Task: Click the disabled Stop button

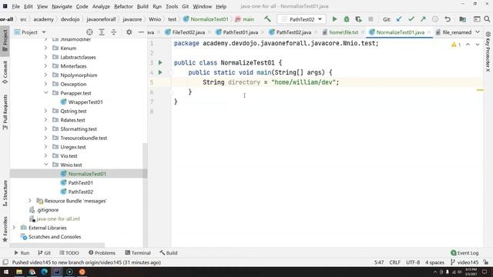Action: click(371, 19)
